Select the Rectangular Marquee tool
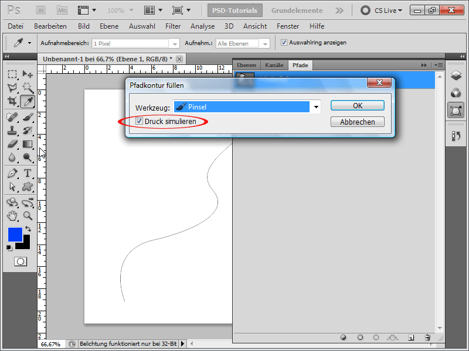Viewport: 469px width, 351px height. 12,74
